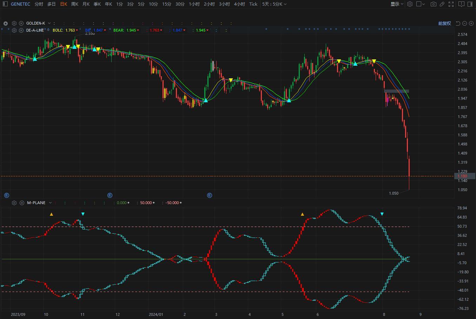The image size is (476, 319).
Task: Select the 日K daily candlestick tab
Action: click(x=64, y=4)
